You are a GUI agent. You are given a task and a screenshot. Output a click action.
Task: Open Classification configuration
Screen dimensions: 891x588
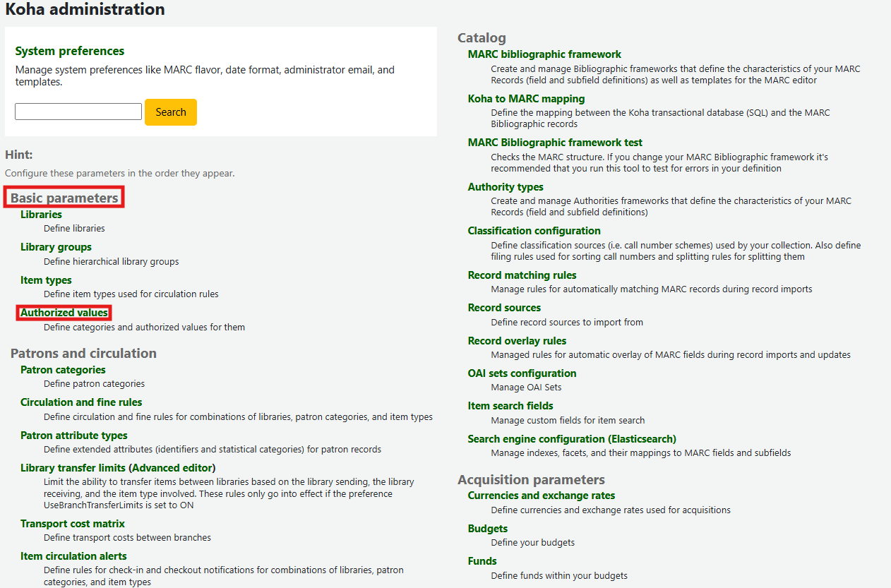coord(534,231)
